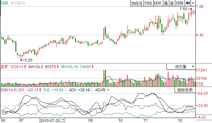Toggle the 叠 overlay option
This screenshot has width=212, height=123.
tap(166, 3)
